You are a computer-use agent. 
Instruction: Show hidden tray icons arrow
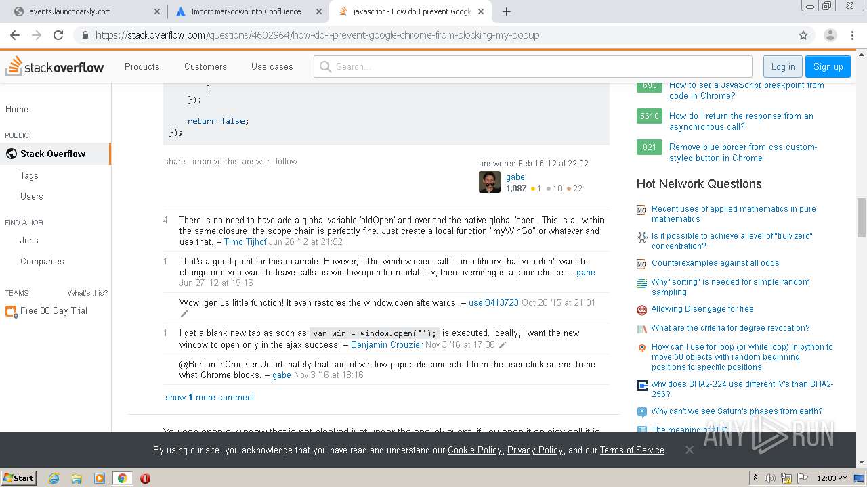(x=756, y=478)
